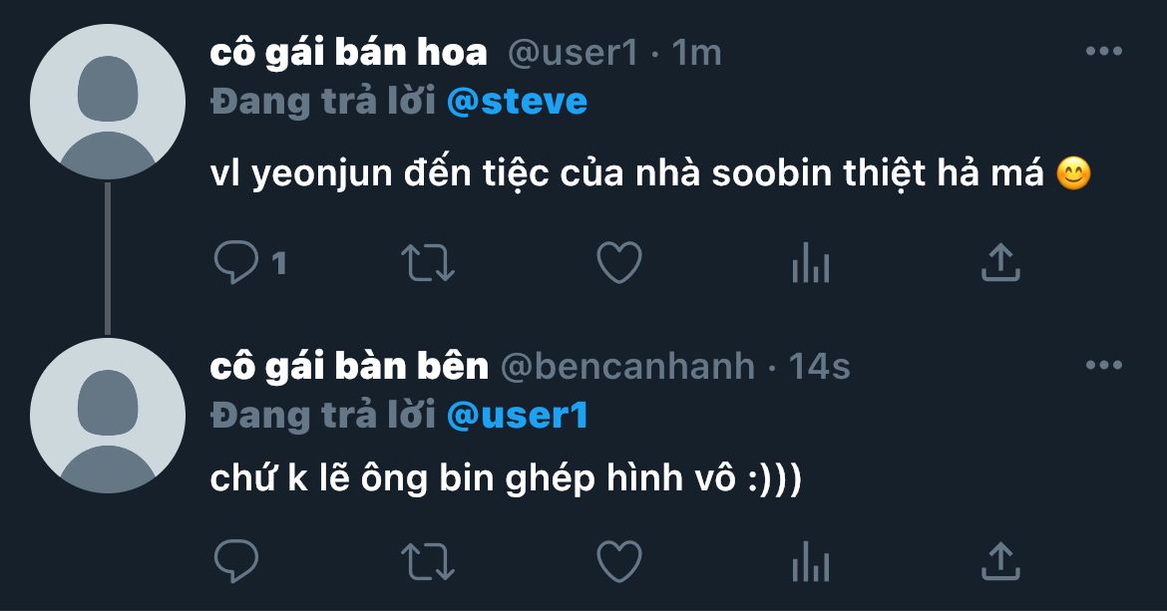Open the @steve mention link

click(x=517, y=101)
